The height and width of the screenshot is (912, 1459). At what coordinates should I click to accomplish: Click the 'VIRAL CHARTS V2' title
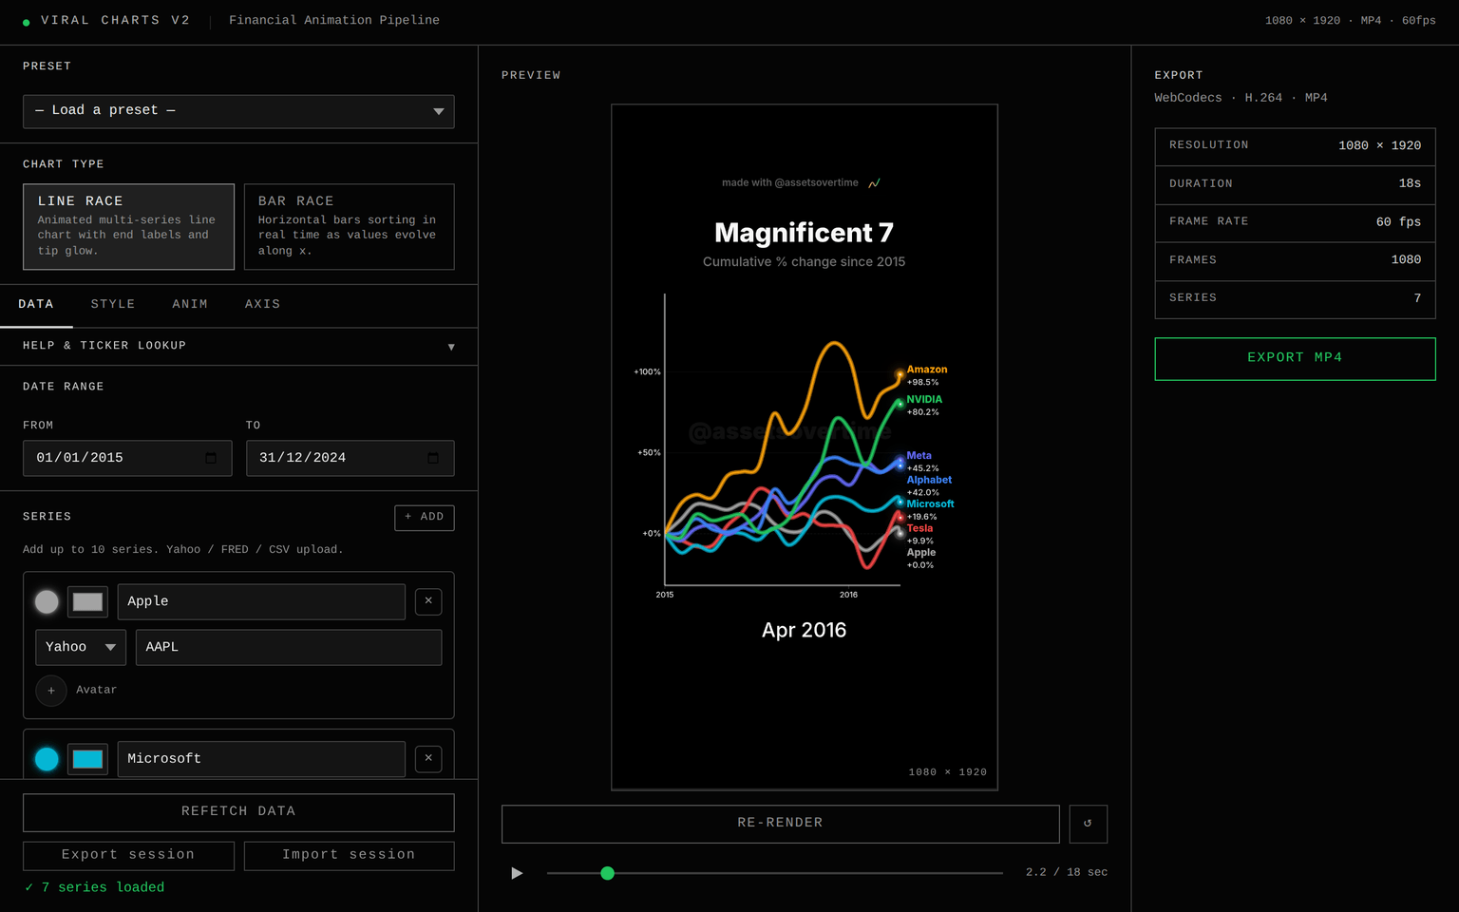[115, 20]
